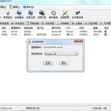The height and width of the screenshot is (111, 111).
Task: Click the 管理端MAC address text in dialog
Action: click(47, 47)
